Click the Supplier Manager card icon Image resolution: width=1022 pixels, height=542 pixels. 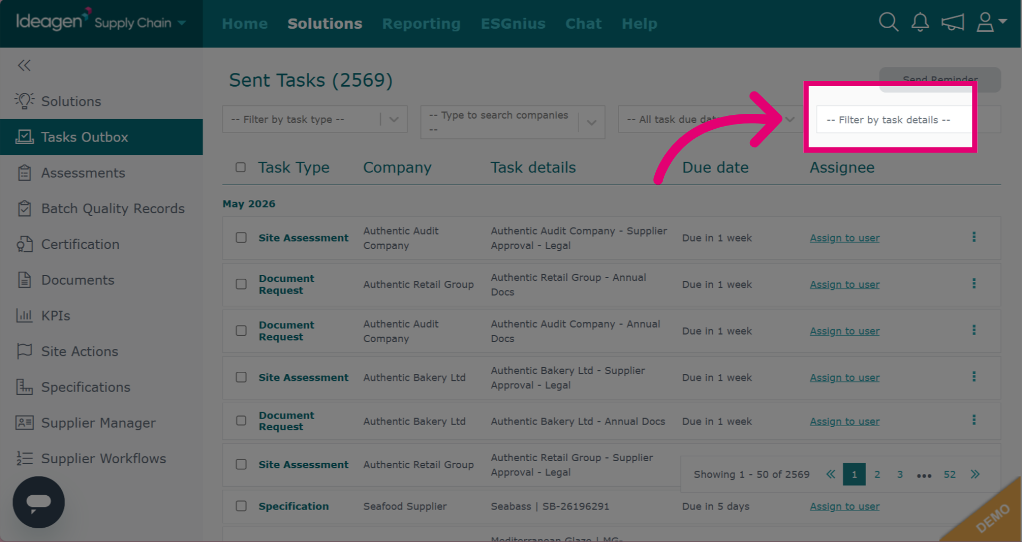[24, 423]
